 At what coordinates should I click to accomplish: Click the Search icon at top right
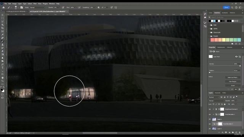coord(232,8)
